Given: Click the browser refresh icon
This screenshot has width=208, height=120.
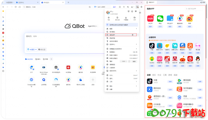Looking at the screenshot, I should [16, 6].
